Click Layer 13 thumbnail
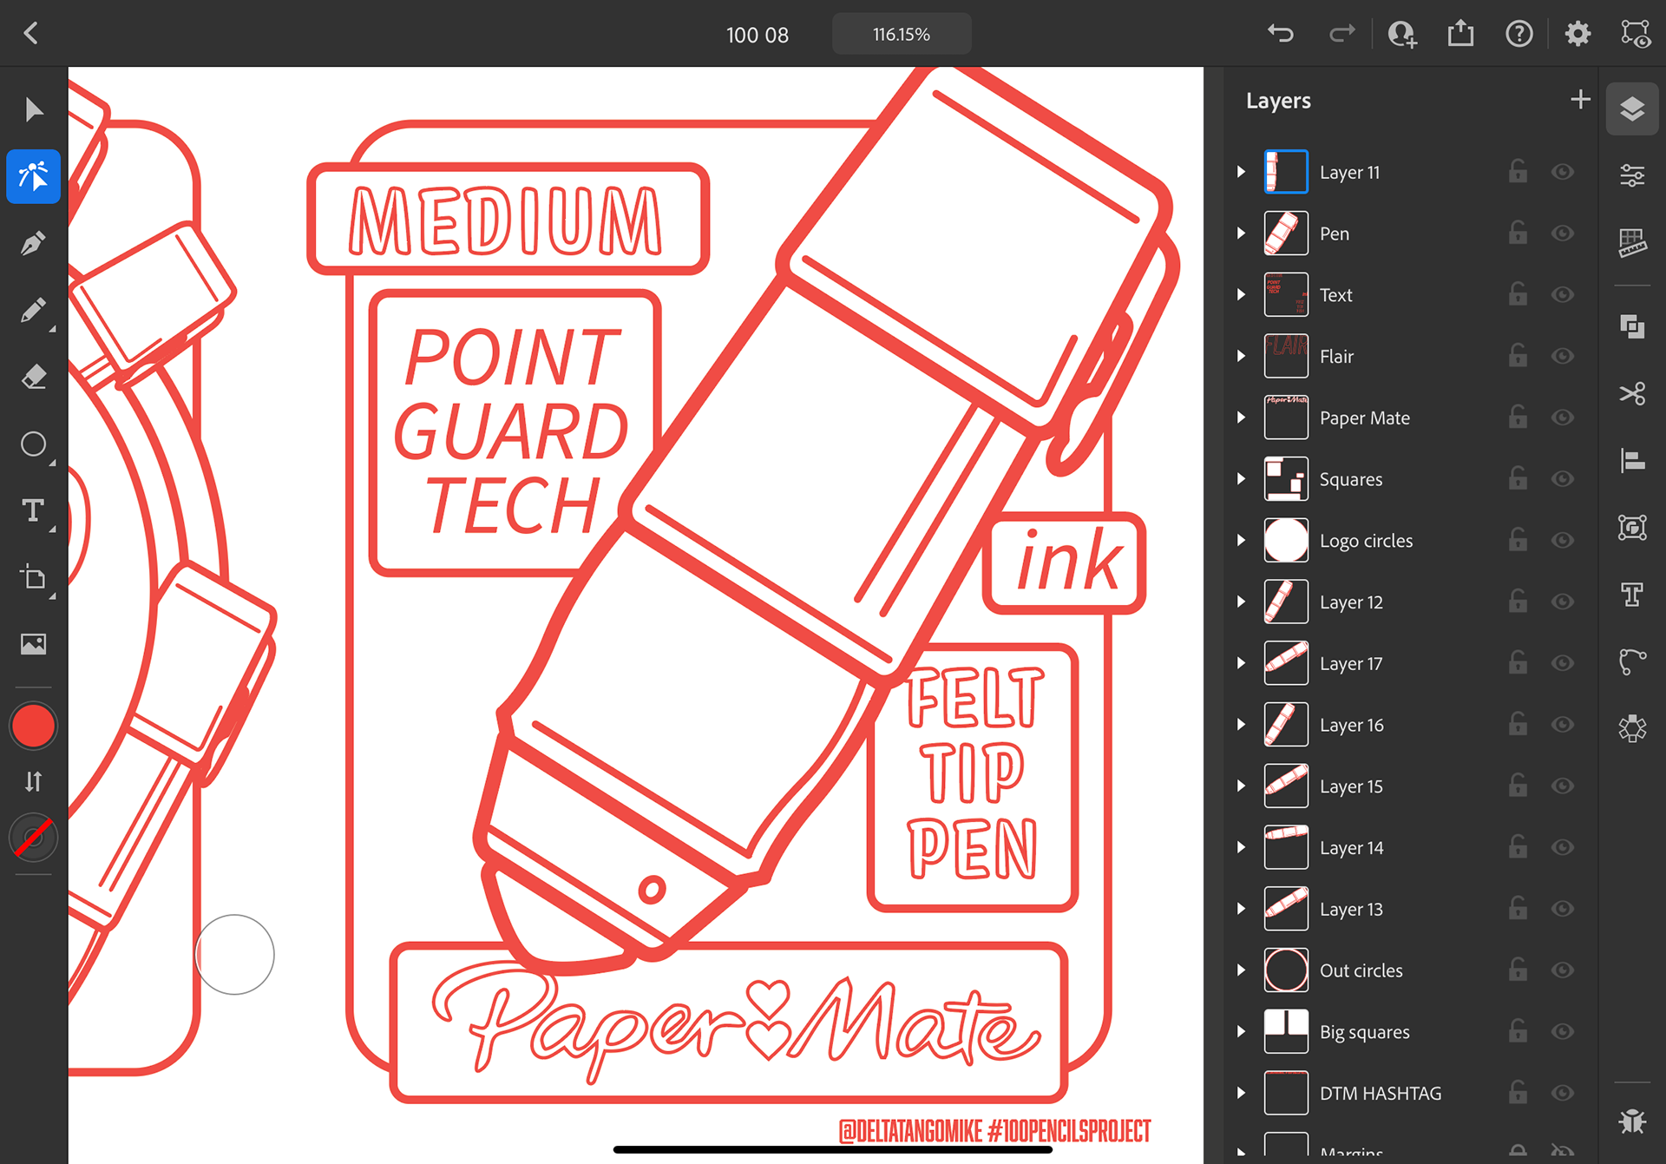Screen dimensions: 1666x1164 [x=1286, y=909]
